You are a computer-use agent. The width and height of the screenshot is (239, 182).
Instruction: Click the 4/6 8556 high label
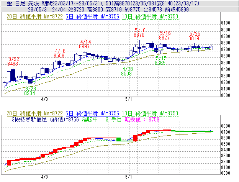pyautogui.click(x=59, y=53)
